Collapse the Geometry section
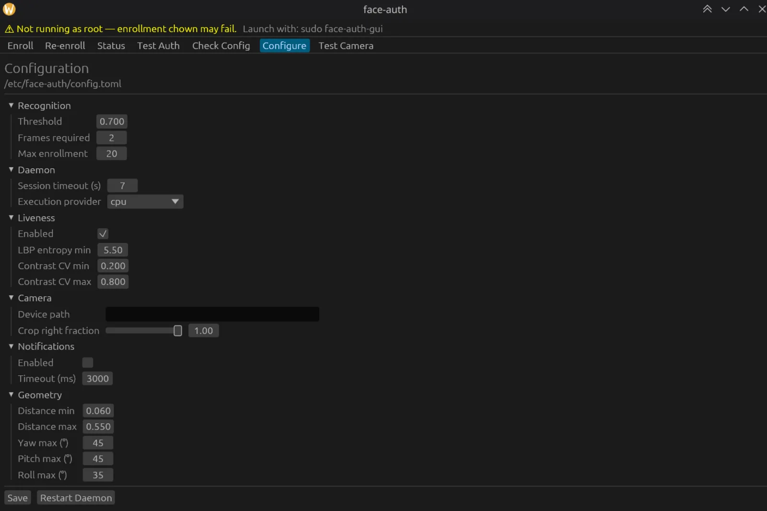The height and width of the screenshot is (511, 767). [11, 395]
